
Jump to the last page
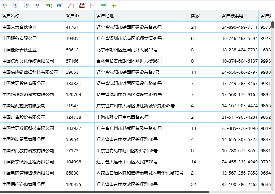tap(37, 5)
